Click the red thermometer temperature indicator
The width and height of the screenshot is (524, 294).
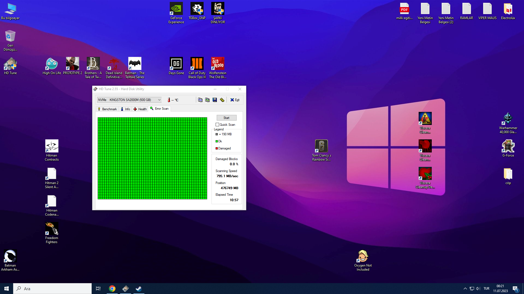coord(169,100)
